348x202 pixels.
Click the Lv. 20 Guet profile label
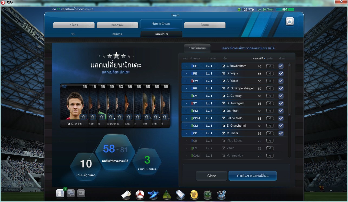point(265,9)
